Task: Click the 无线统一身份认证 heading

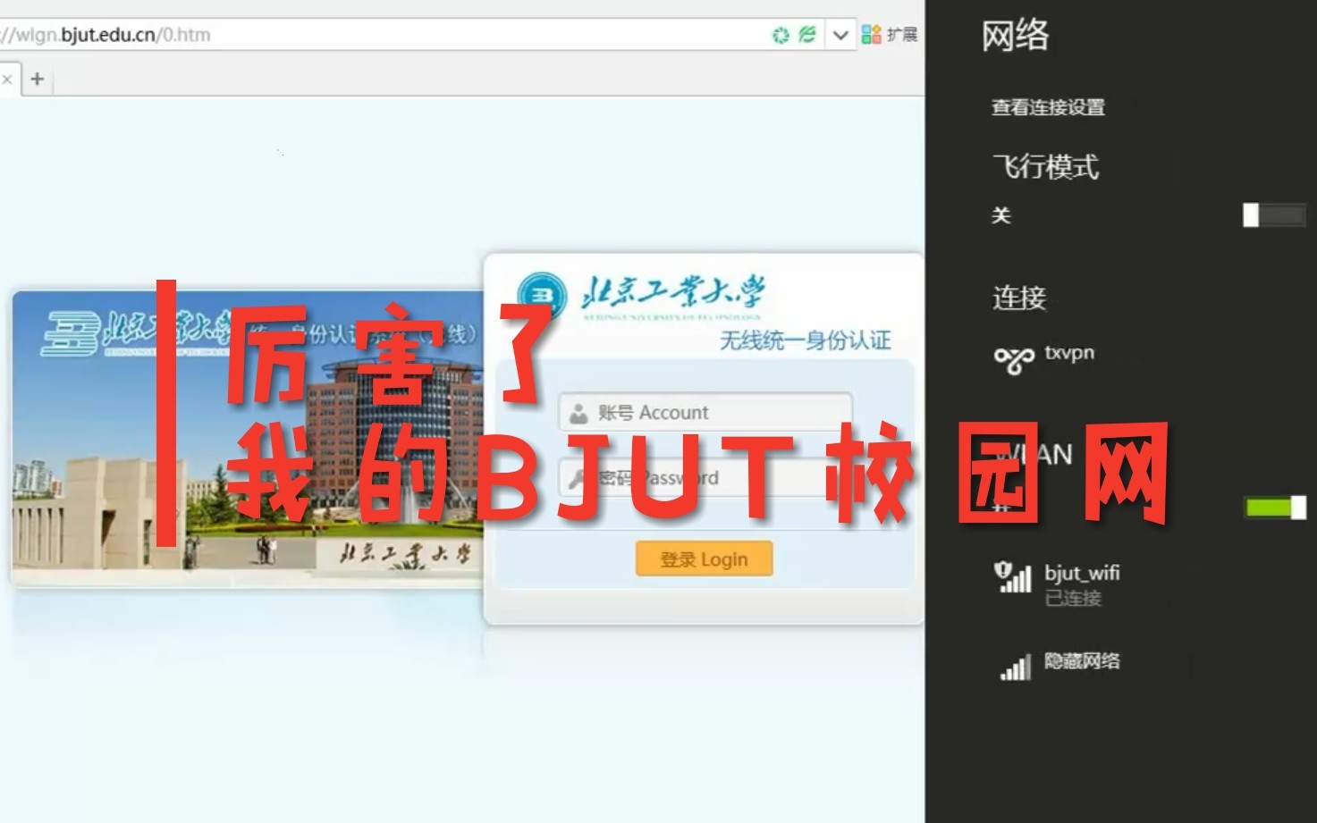Action: [806, 340]
